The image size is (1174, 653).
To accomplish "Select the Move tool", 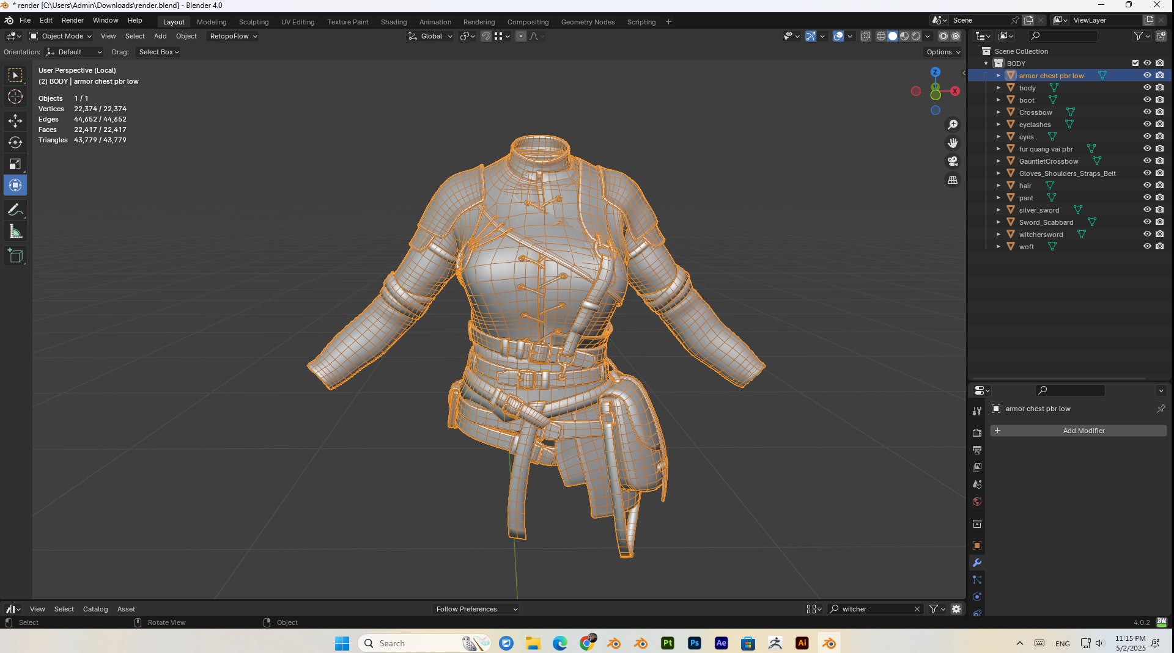I will 15,121.
